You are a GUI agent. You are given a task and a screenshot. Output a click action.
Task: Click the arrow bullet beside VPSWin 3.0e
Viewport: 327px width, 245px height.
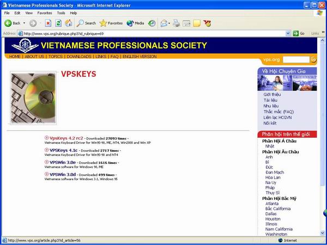47,162
